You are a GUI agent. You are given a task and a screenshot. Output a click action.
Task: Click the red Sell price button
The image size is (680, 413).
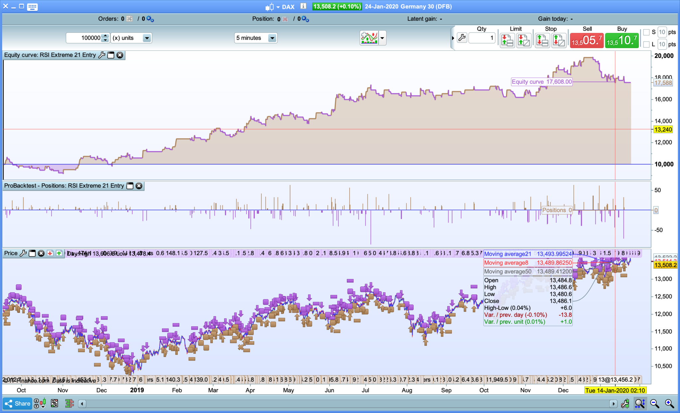tap(586, 41)
